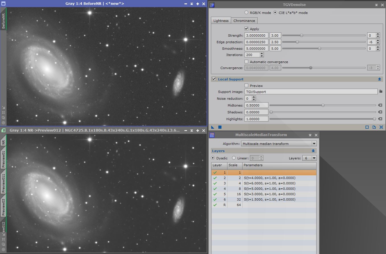386x254 pixels.
Task: Click the Reset icon at TGVDenoise bottom right
Action: (x=381, y=127)
